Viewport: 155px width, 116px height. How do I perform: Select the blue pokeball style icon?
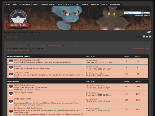pos(147,36)
